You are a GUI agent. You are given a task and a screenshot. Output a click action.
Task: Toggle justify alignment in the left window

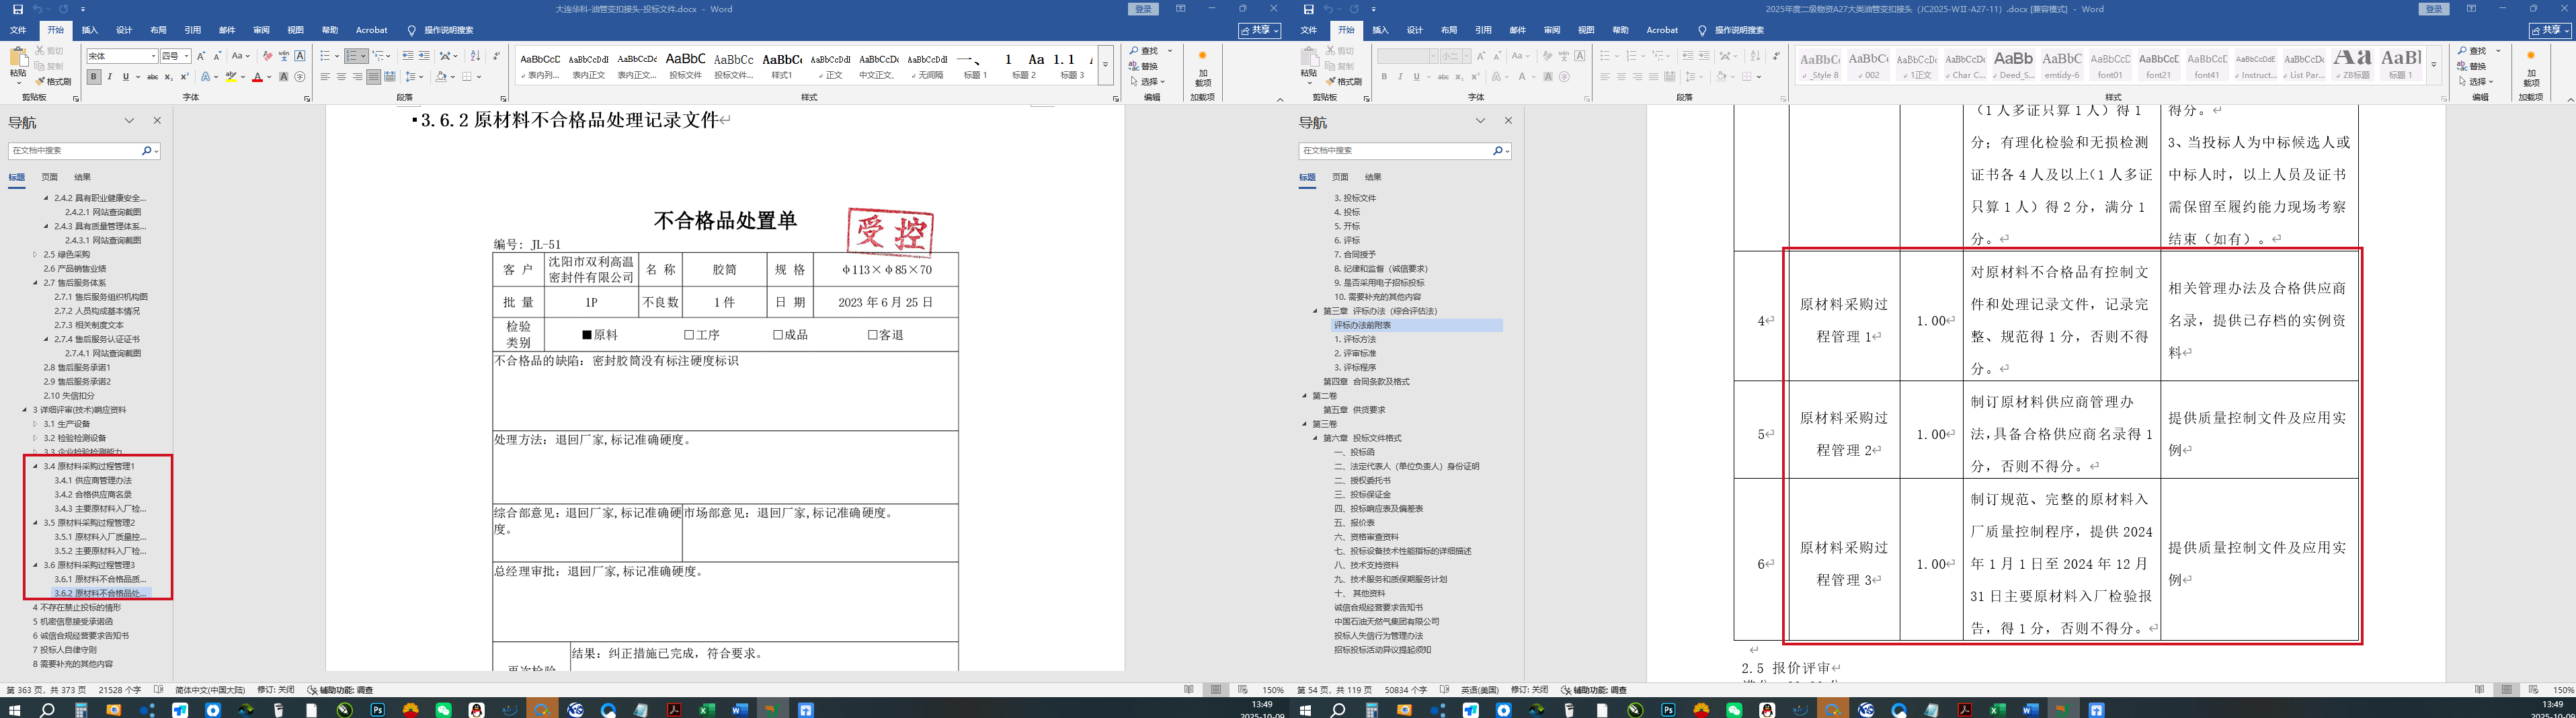373,77
